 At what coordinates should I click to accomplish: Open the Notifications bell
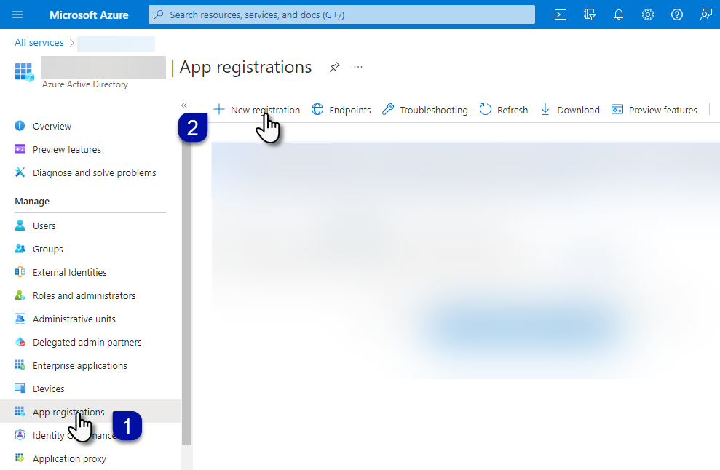click(619, 15)
